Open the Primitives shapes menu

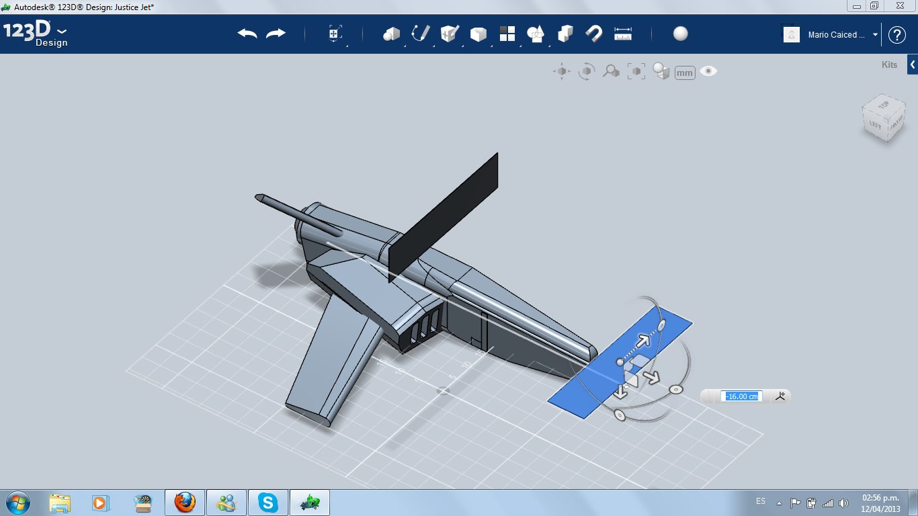[x=391, y=34]
